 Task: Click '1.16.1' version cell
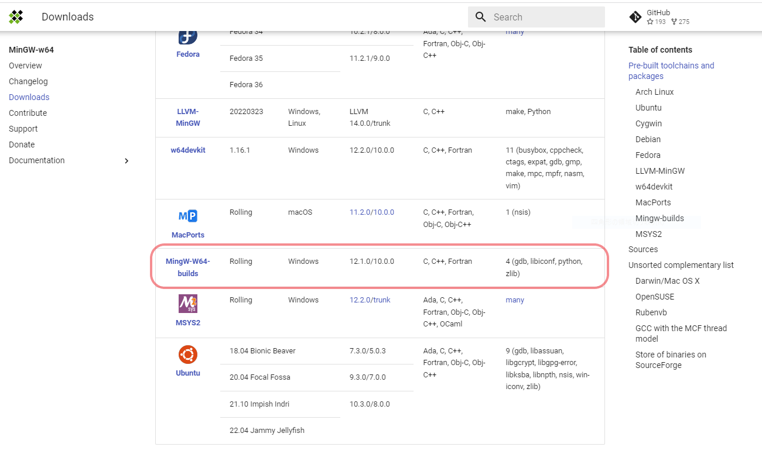click(x=240, y=150)
